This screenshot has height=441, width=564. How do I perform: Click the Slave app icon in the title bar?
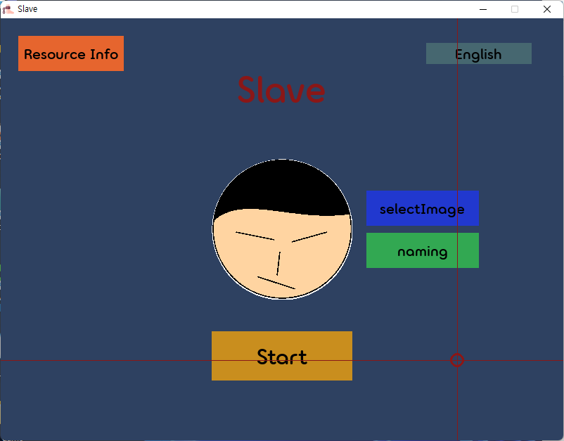[x=8, y=9]
